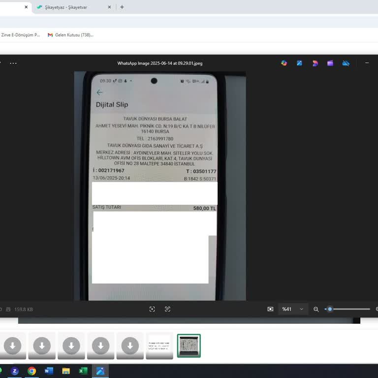Open the Zirve E-Dönüşüm bookmark

point(20,35)
